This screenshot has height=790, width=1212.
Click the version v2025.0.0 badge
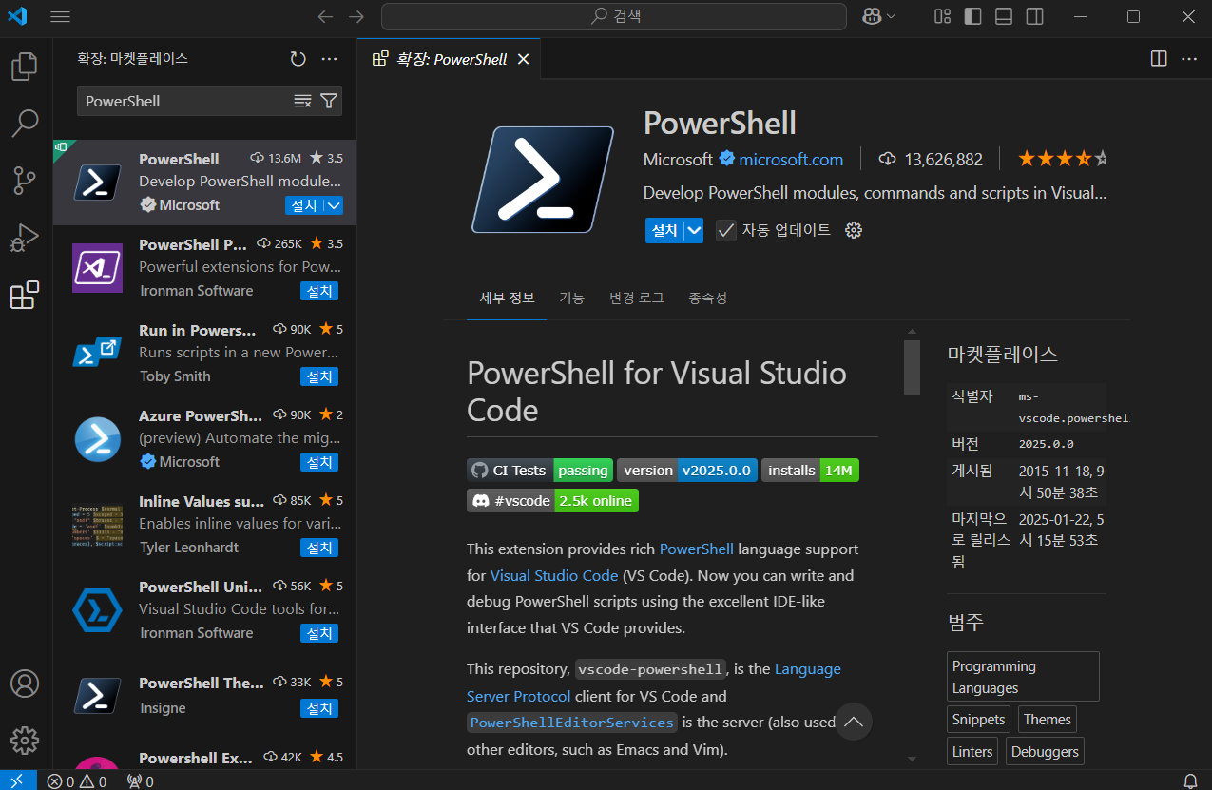[x=687, y=471]
